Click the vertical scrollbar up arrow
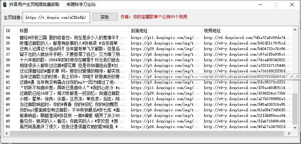Viewport: 301px width, 144px height. coord(295,30)
